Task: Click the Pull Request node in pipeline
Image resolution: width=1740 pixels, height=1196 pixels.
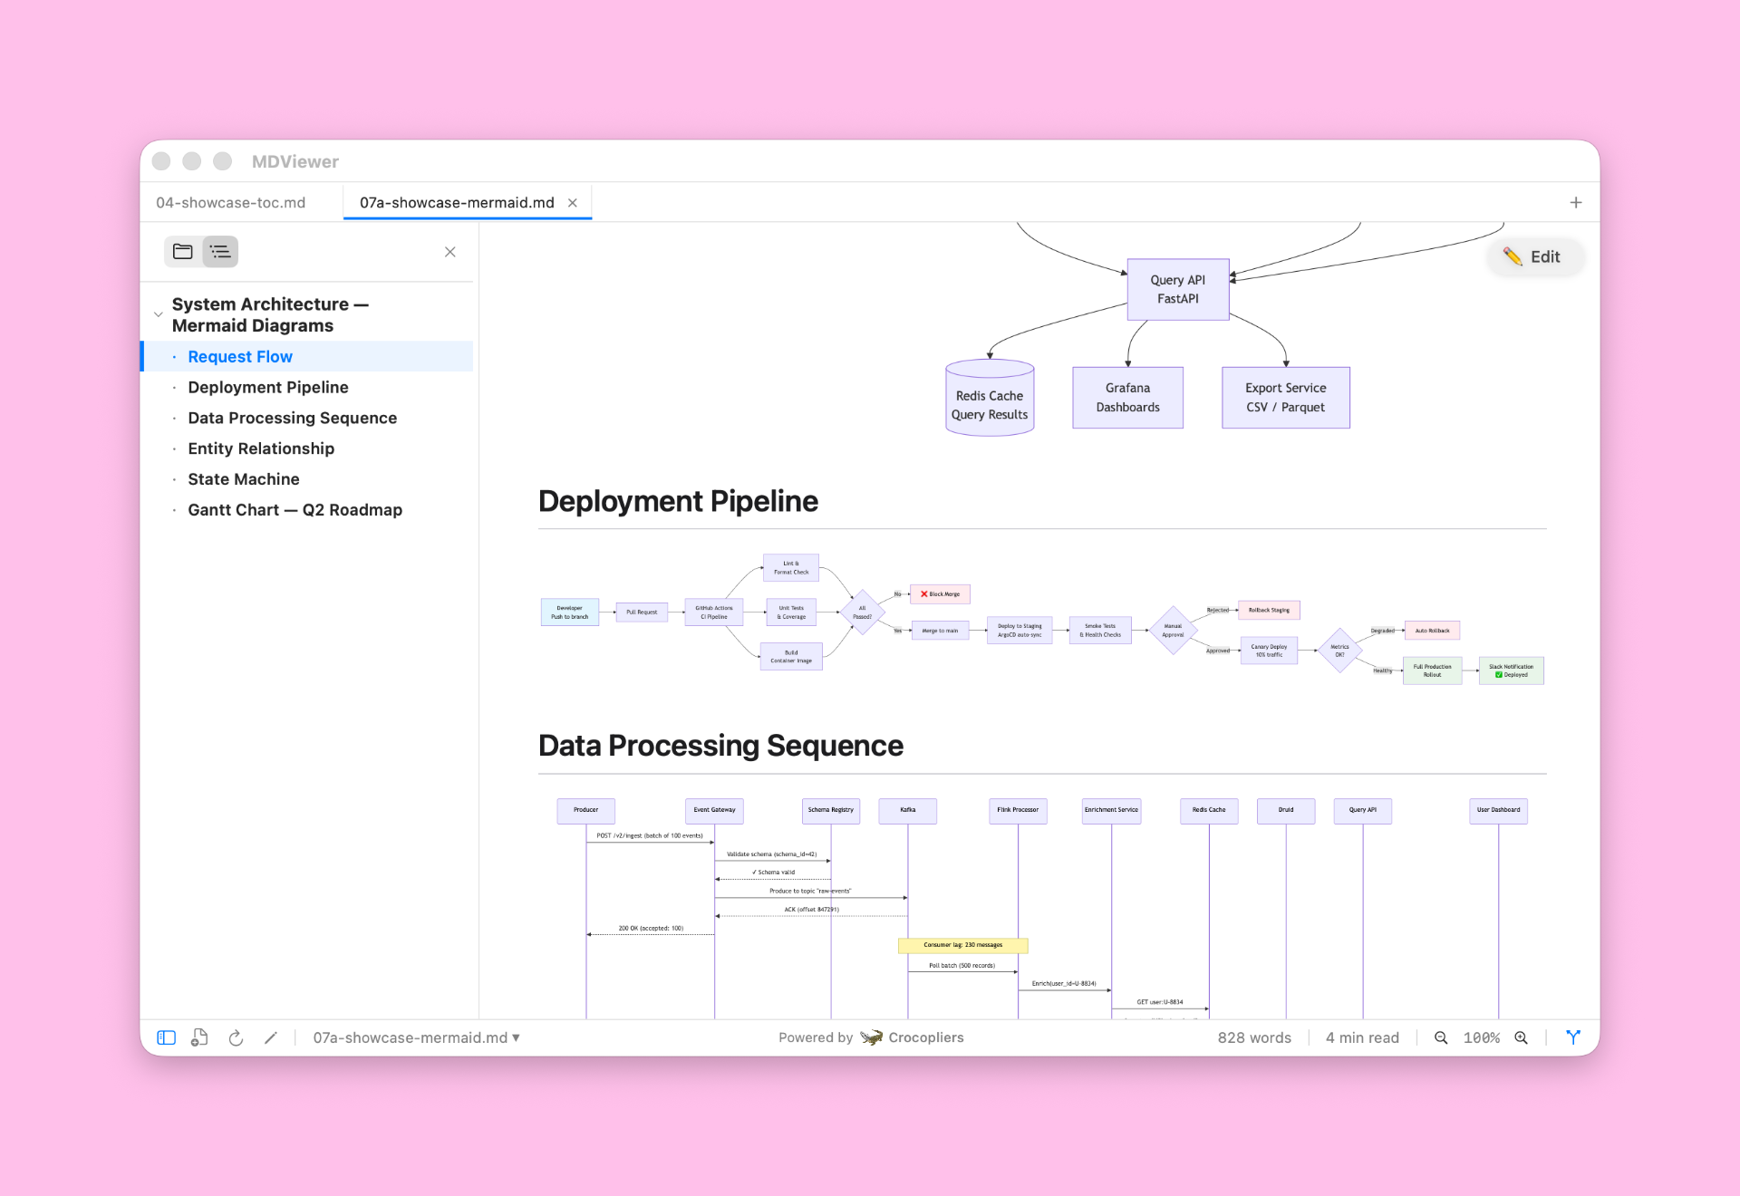Action: pos(642,612)
